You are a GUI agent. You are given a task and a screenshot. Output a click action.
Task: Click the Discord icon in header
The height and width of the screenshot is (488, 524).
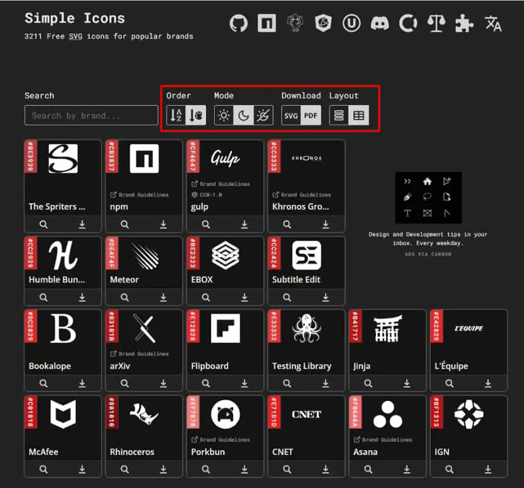click(x=380, y=24)
